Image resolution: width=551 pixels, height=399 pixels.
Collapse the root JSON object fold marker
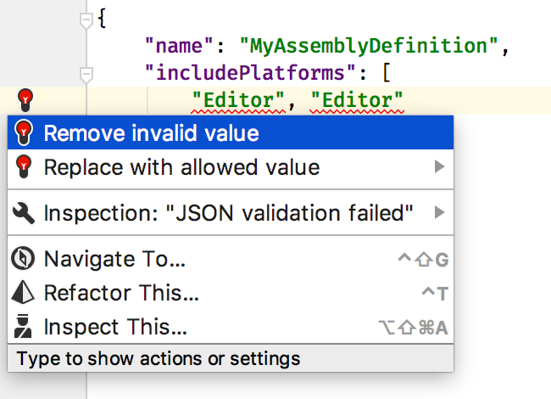pos(86,20)
